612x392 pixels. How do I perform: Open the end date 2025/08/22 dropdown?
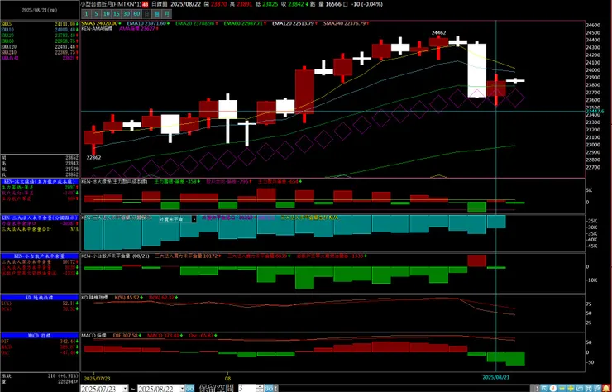point(181,388)
